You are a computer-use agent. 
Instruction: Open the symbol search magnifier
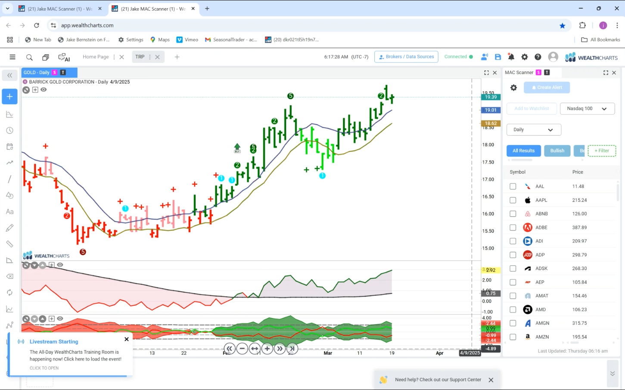[x=29, y=57]
